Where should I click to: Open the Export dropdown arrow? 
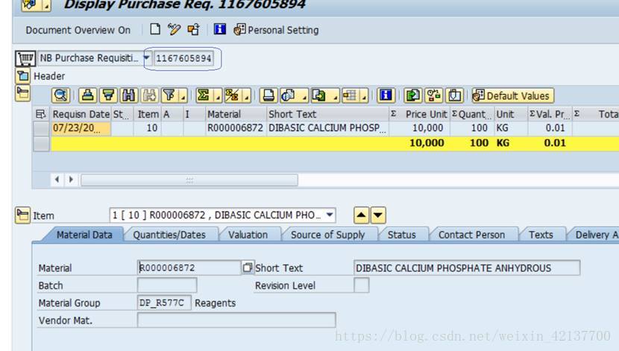pos(335,96)
